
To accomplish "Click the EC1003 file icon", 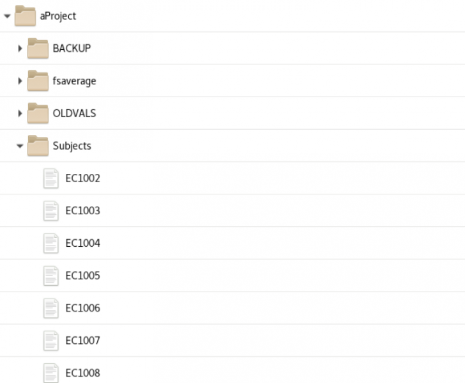I will (x=51, y=211).
